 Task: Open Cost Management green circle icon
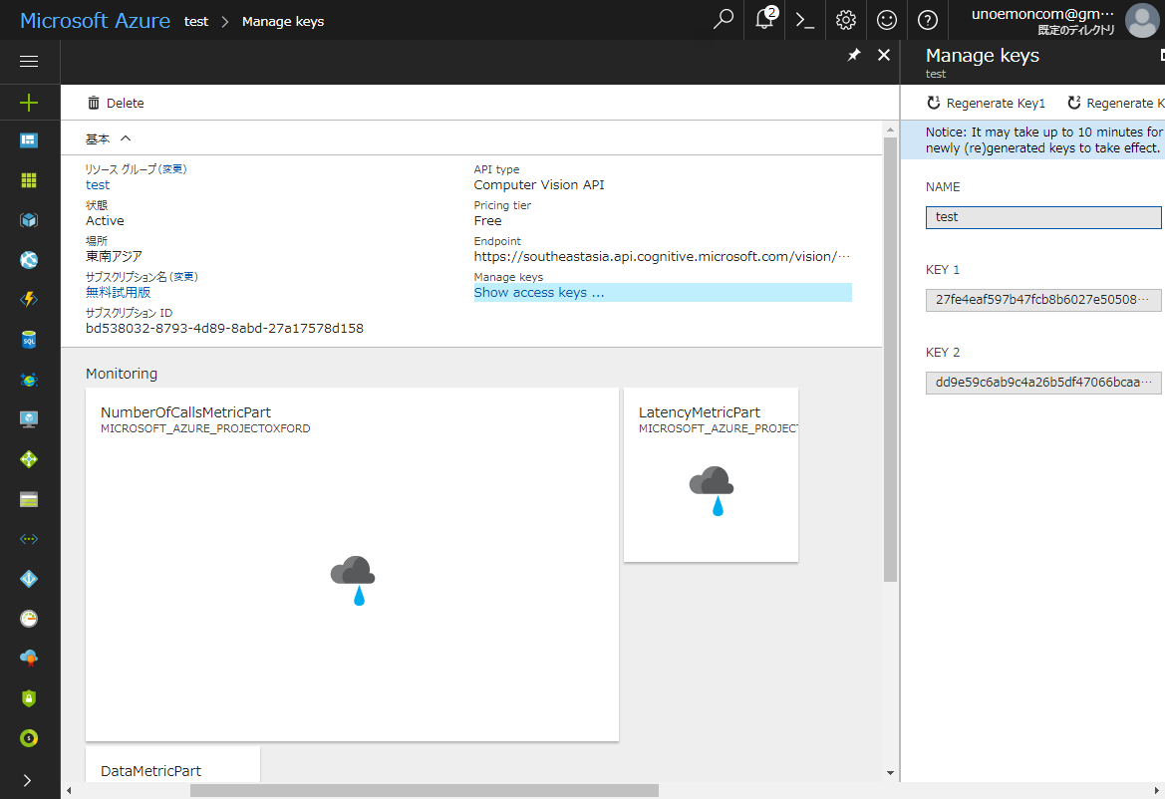coord(29,738)
